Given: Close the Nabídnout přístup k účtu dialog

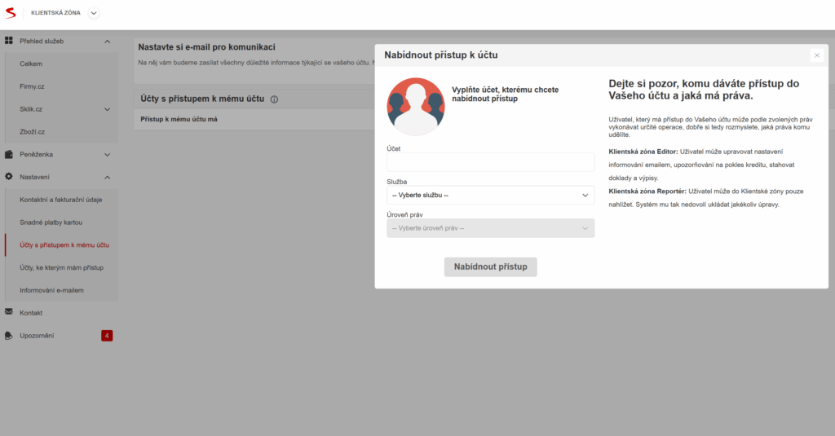Looking at the screenshot, I should pos(817,55).
